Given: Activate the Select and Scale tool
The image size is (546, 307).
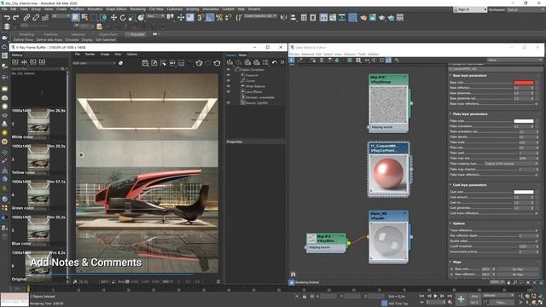Looking at the screenshot, I should (131, 17).
